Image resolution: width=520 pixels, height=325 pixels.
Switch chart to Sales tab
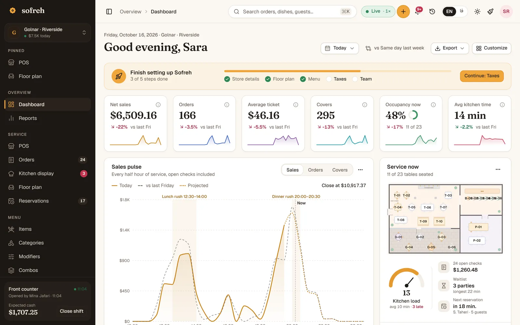point(292,170)
